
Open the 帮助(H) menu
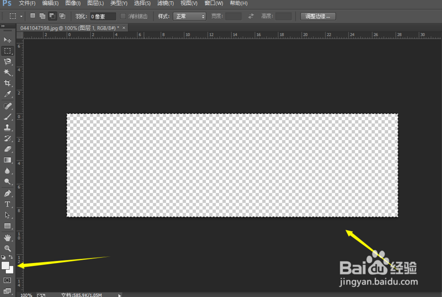[x=239, y=4]
